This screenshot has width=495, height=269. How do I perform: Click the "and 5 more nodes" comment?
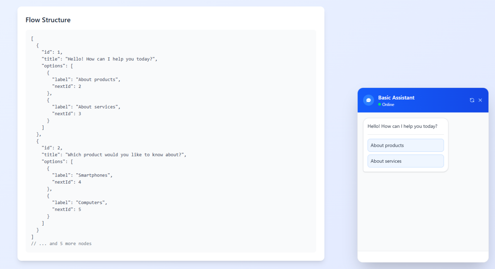[61, 244]
